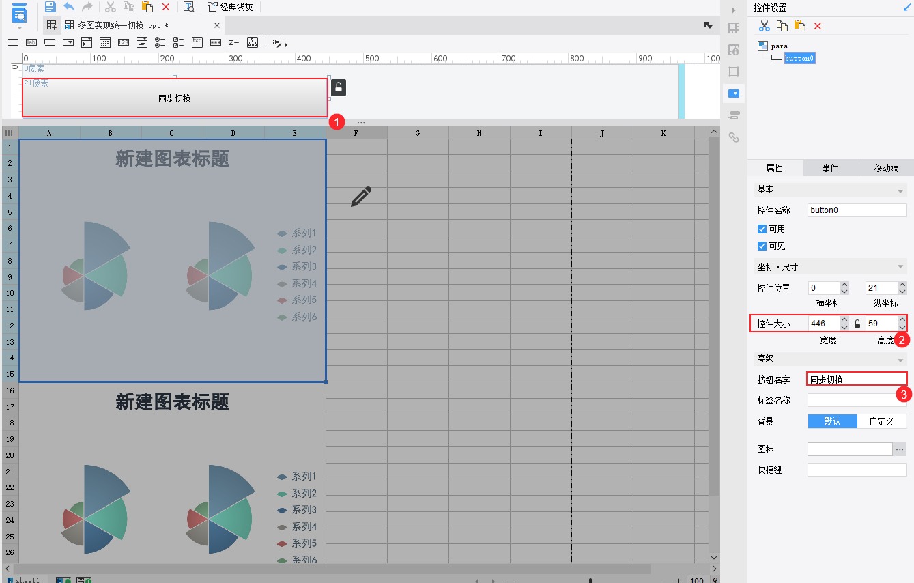Insert a text box widget

13,42
